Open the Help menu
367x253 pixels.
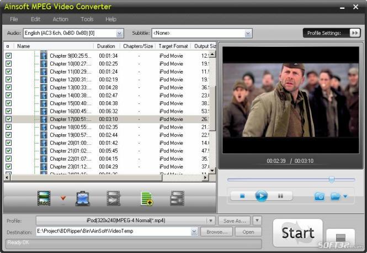111,19
